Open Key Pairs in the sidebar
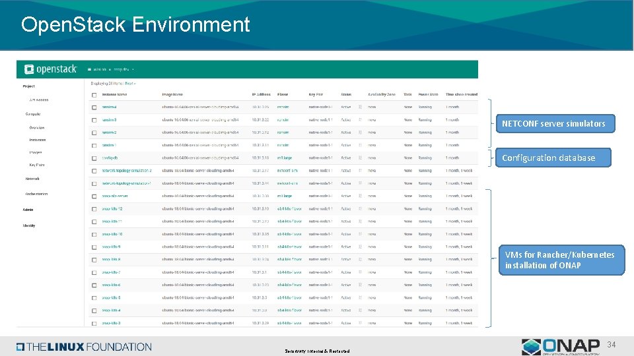Image resolution: width=634 pixels, height=356 pixels. [x=37, y=165]
